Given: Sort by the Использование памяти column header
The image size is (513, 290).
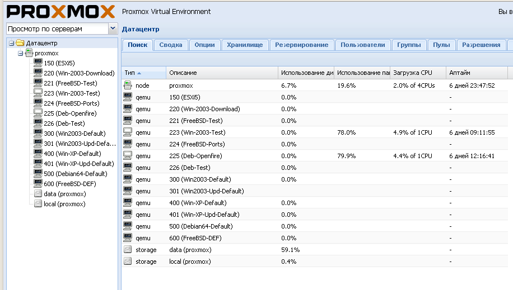Looking at the screenshot, I should [x=362, y=73].
